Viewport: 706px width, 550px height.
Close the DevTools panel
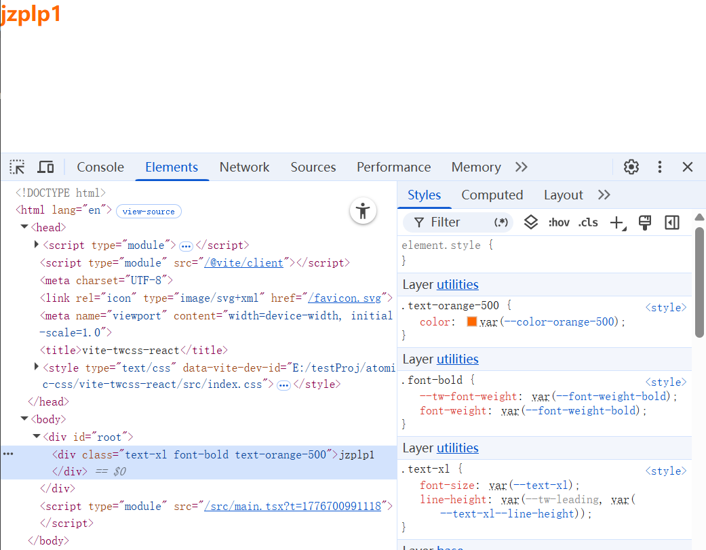pos(687,167)
